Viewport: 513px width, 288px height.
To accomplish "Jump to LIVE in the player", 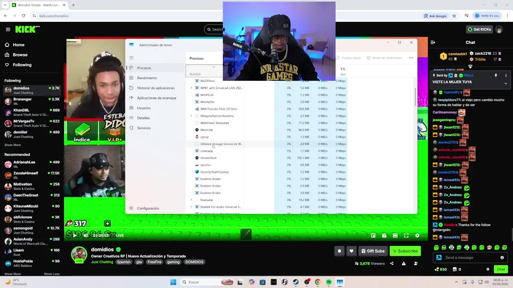I will [120, 236].
